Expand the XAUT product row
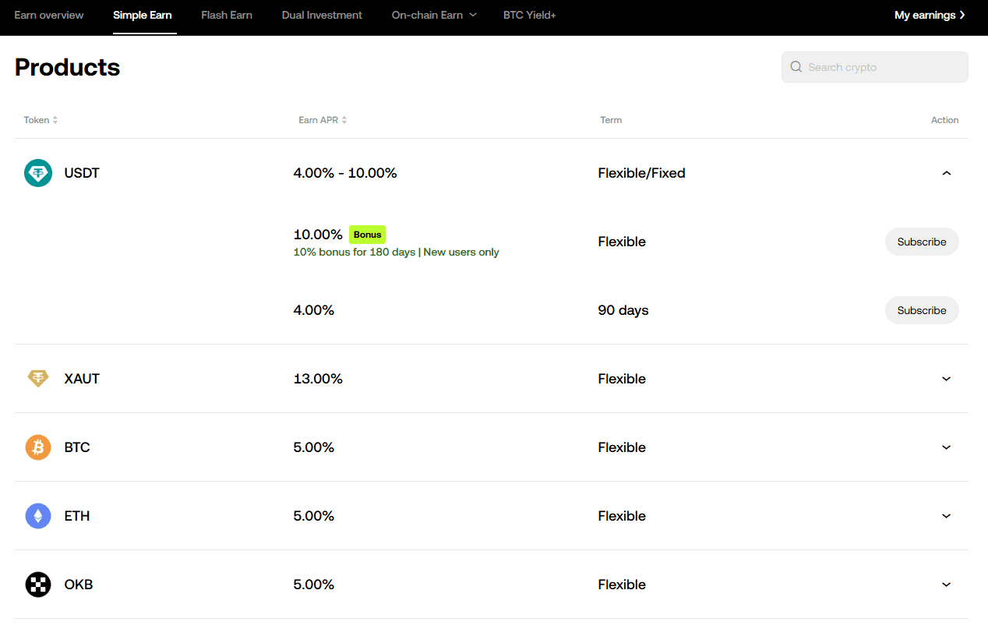This screenshot has width=988, height=636. [x=947, y=379]
